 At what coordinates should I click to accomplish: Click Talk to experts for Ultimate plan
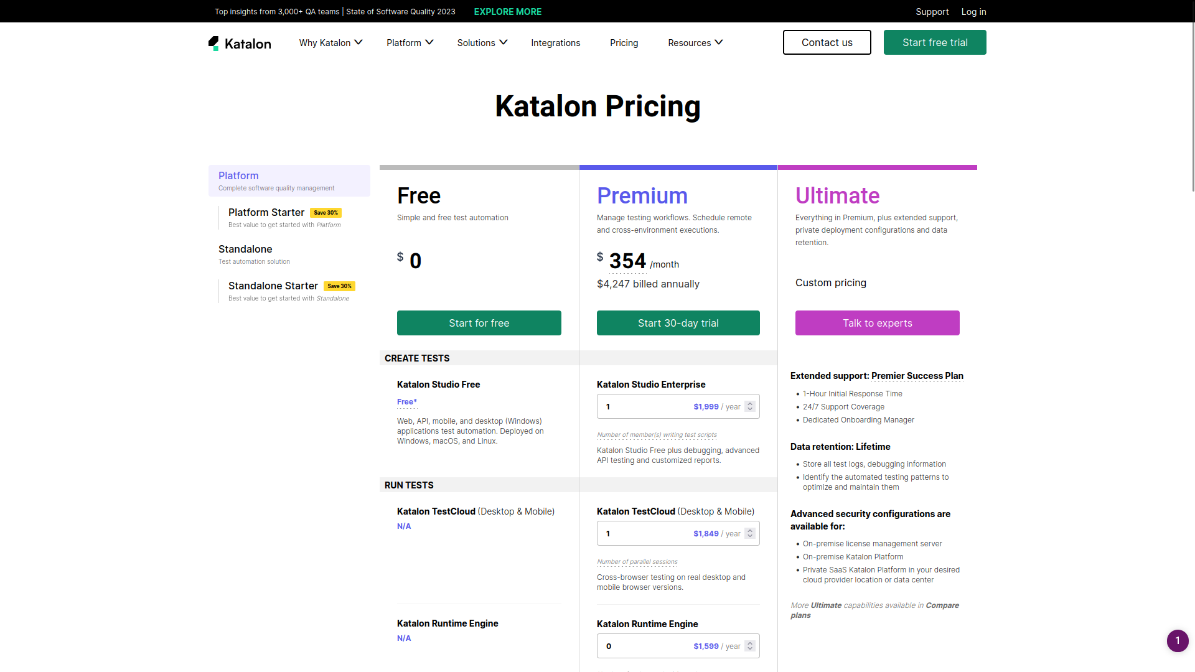point(877,323)
